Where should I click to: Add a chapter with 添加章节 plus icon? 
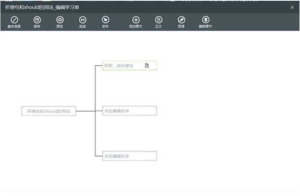click(x=136, y=20)
